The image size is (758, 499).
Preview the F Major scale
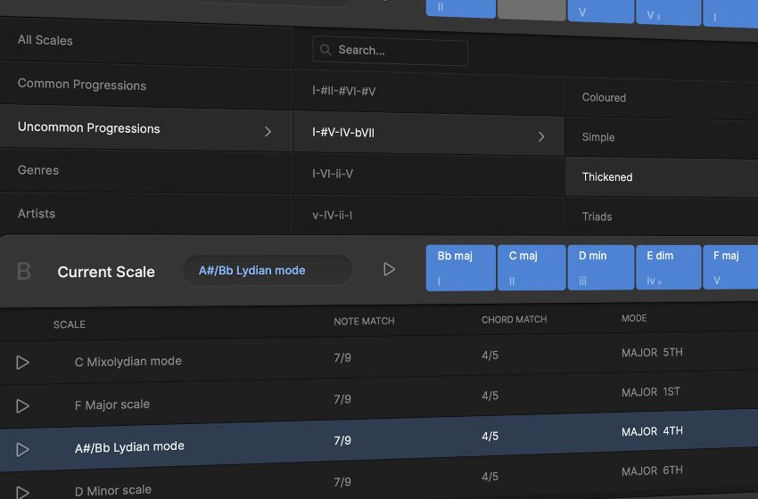tap(23, 405)
